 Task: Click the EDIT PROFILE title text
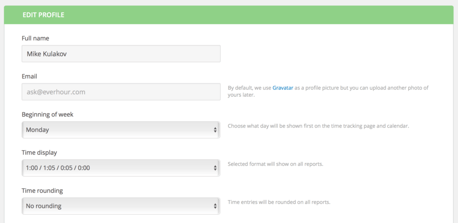point(43,15)
